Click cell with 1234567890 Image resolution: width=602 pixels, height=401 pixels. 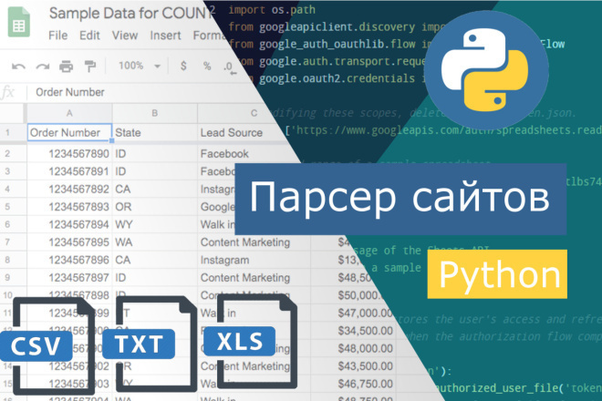tap(69, 154)
